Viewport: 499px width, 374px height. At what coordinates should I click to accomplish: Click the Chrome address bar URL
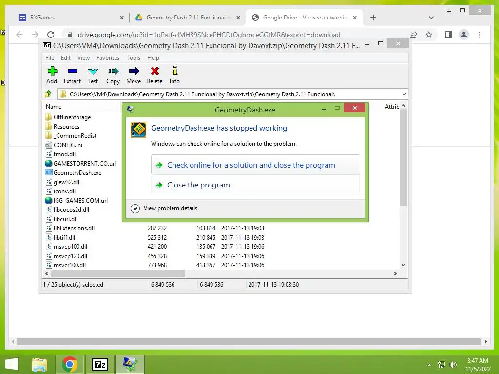point(209,35)
